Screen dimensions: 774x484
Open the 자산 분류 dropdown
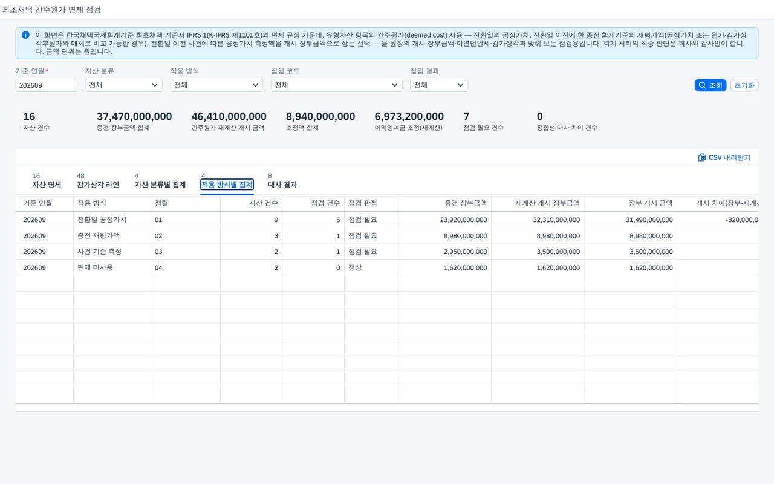pos(123,85)
